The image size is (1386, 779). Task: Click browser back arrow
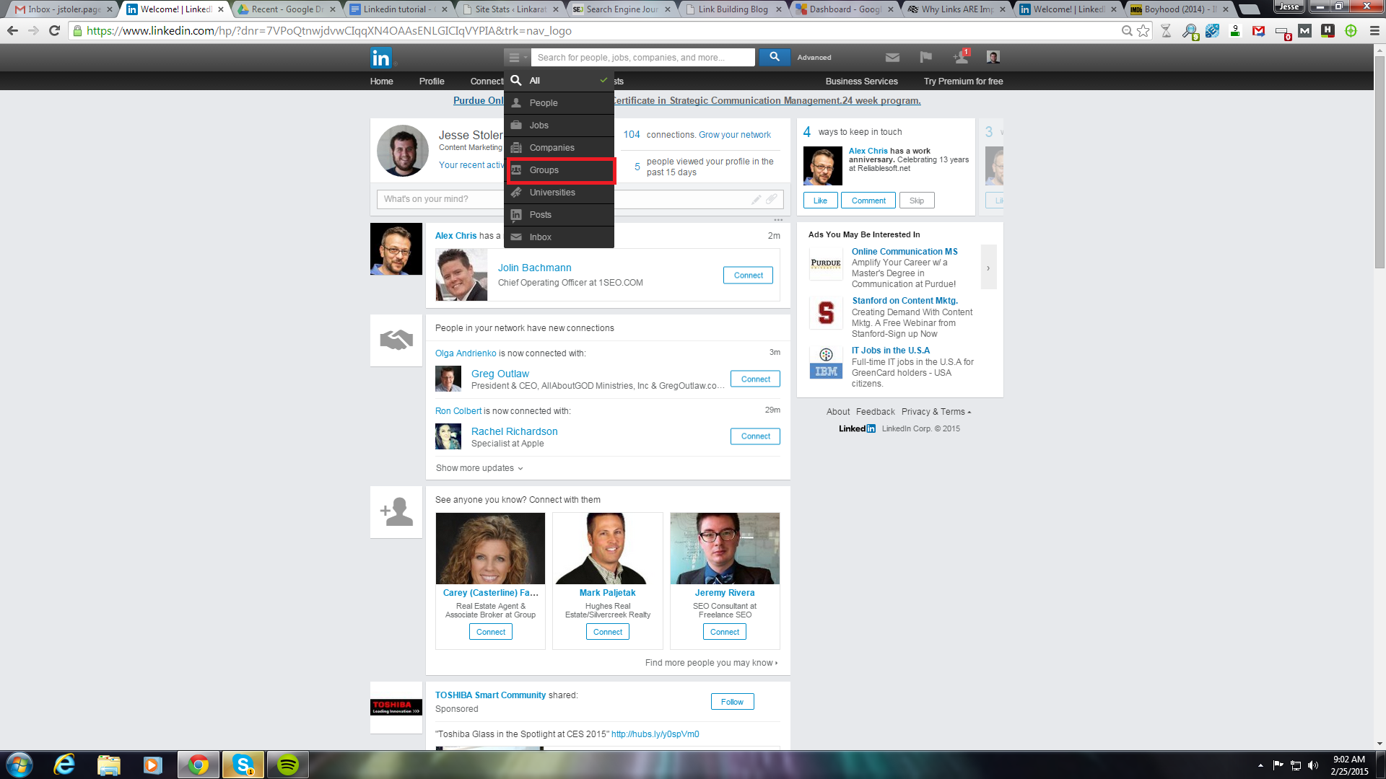(12, 31)
